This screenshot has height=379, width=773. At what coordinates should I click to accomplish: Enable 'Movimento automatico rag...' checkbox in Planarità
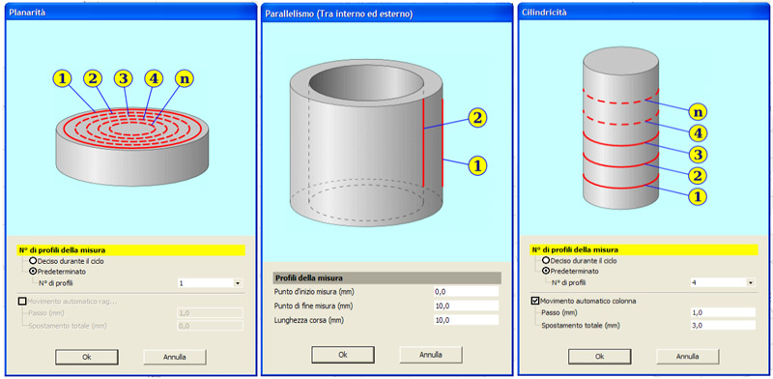point(22,301)
